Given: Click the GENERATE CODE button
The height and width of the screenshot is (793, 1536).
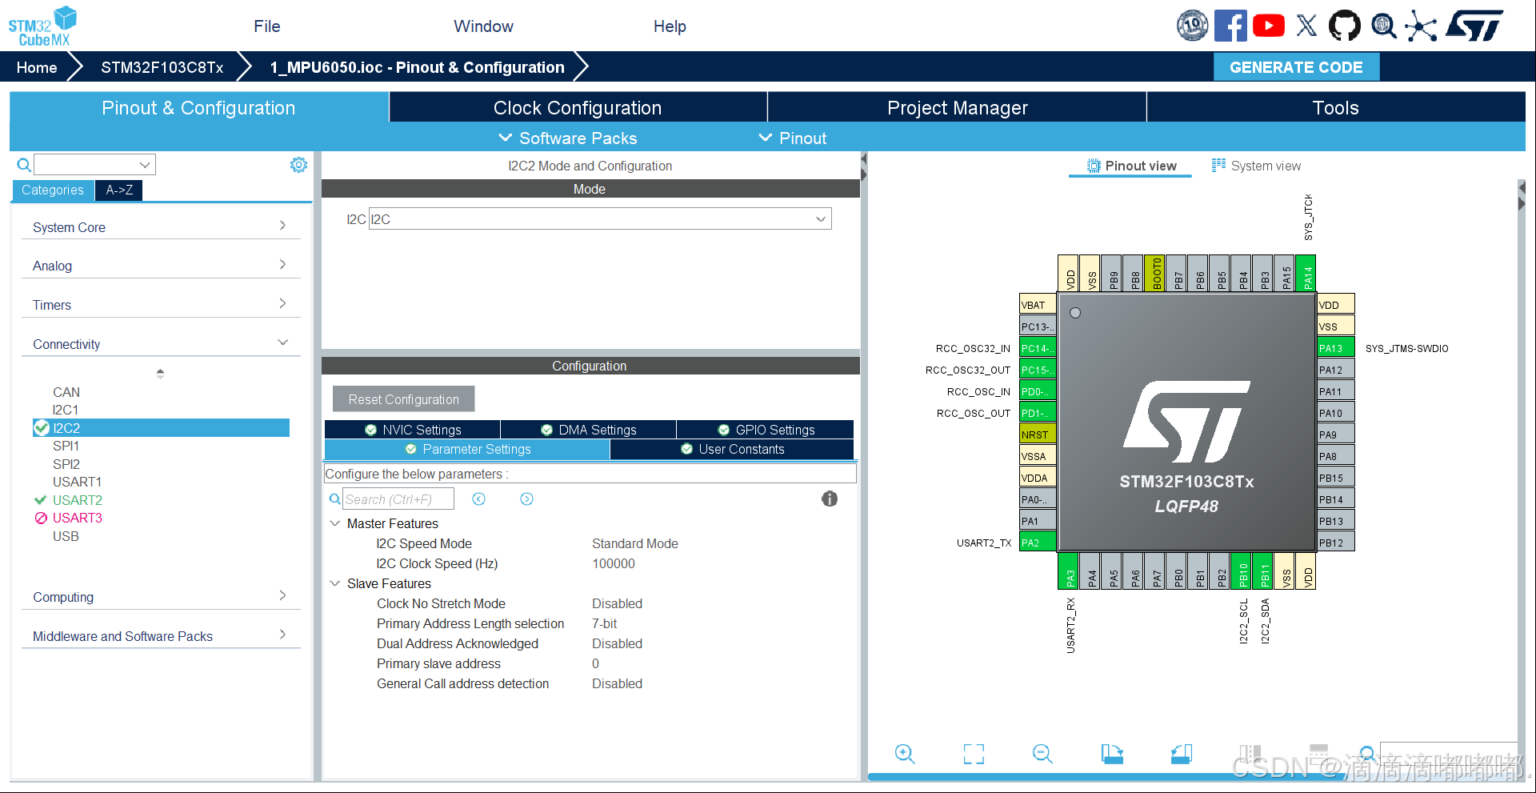Looking at the screenshot, I should point(1296,67).
